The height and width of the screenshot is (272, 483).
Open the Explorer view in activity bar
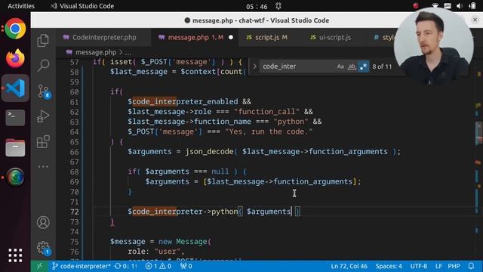(43, 40)
